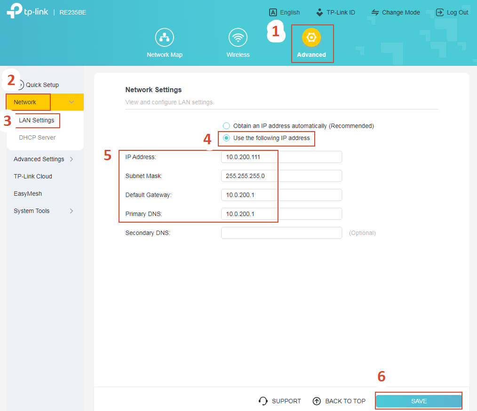This screenshot has width=477, height=411.
Task: Click the Change Mode arrows icon
Action: (x=375, y=13)
